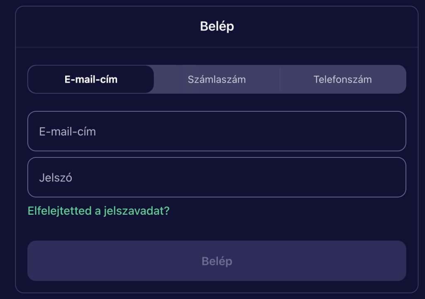Place cursor in the e-mail address box
This screenshot has width=425, height=299.
pos(217,131)
